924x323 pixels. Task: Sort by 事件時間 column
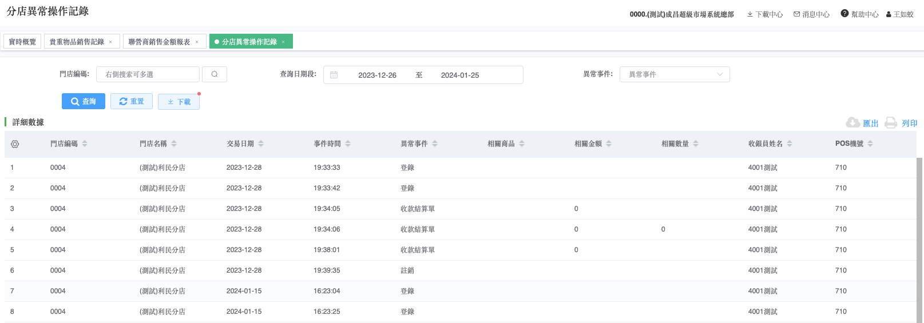[x=348, y=144]
